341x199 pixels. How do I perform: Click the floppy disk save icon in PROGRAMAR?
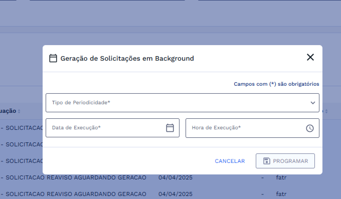pos(267,161)
